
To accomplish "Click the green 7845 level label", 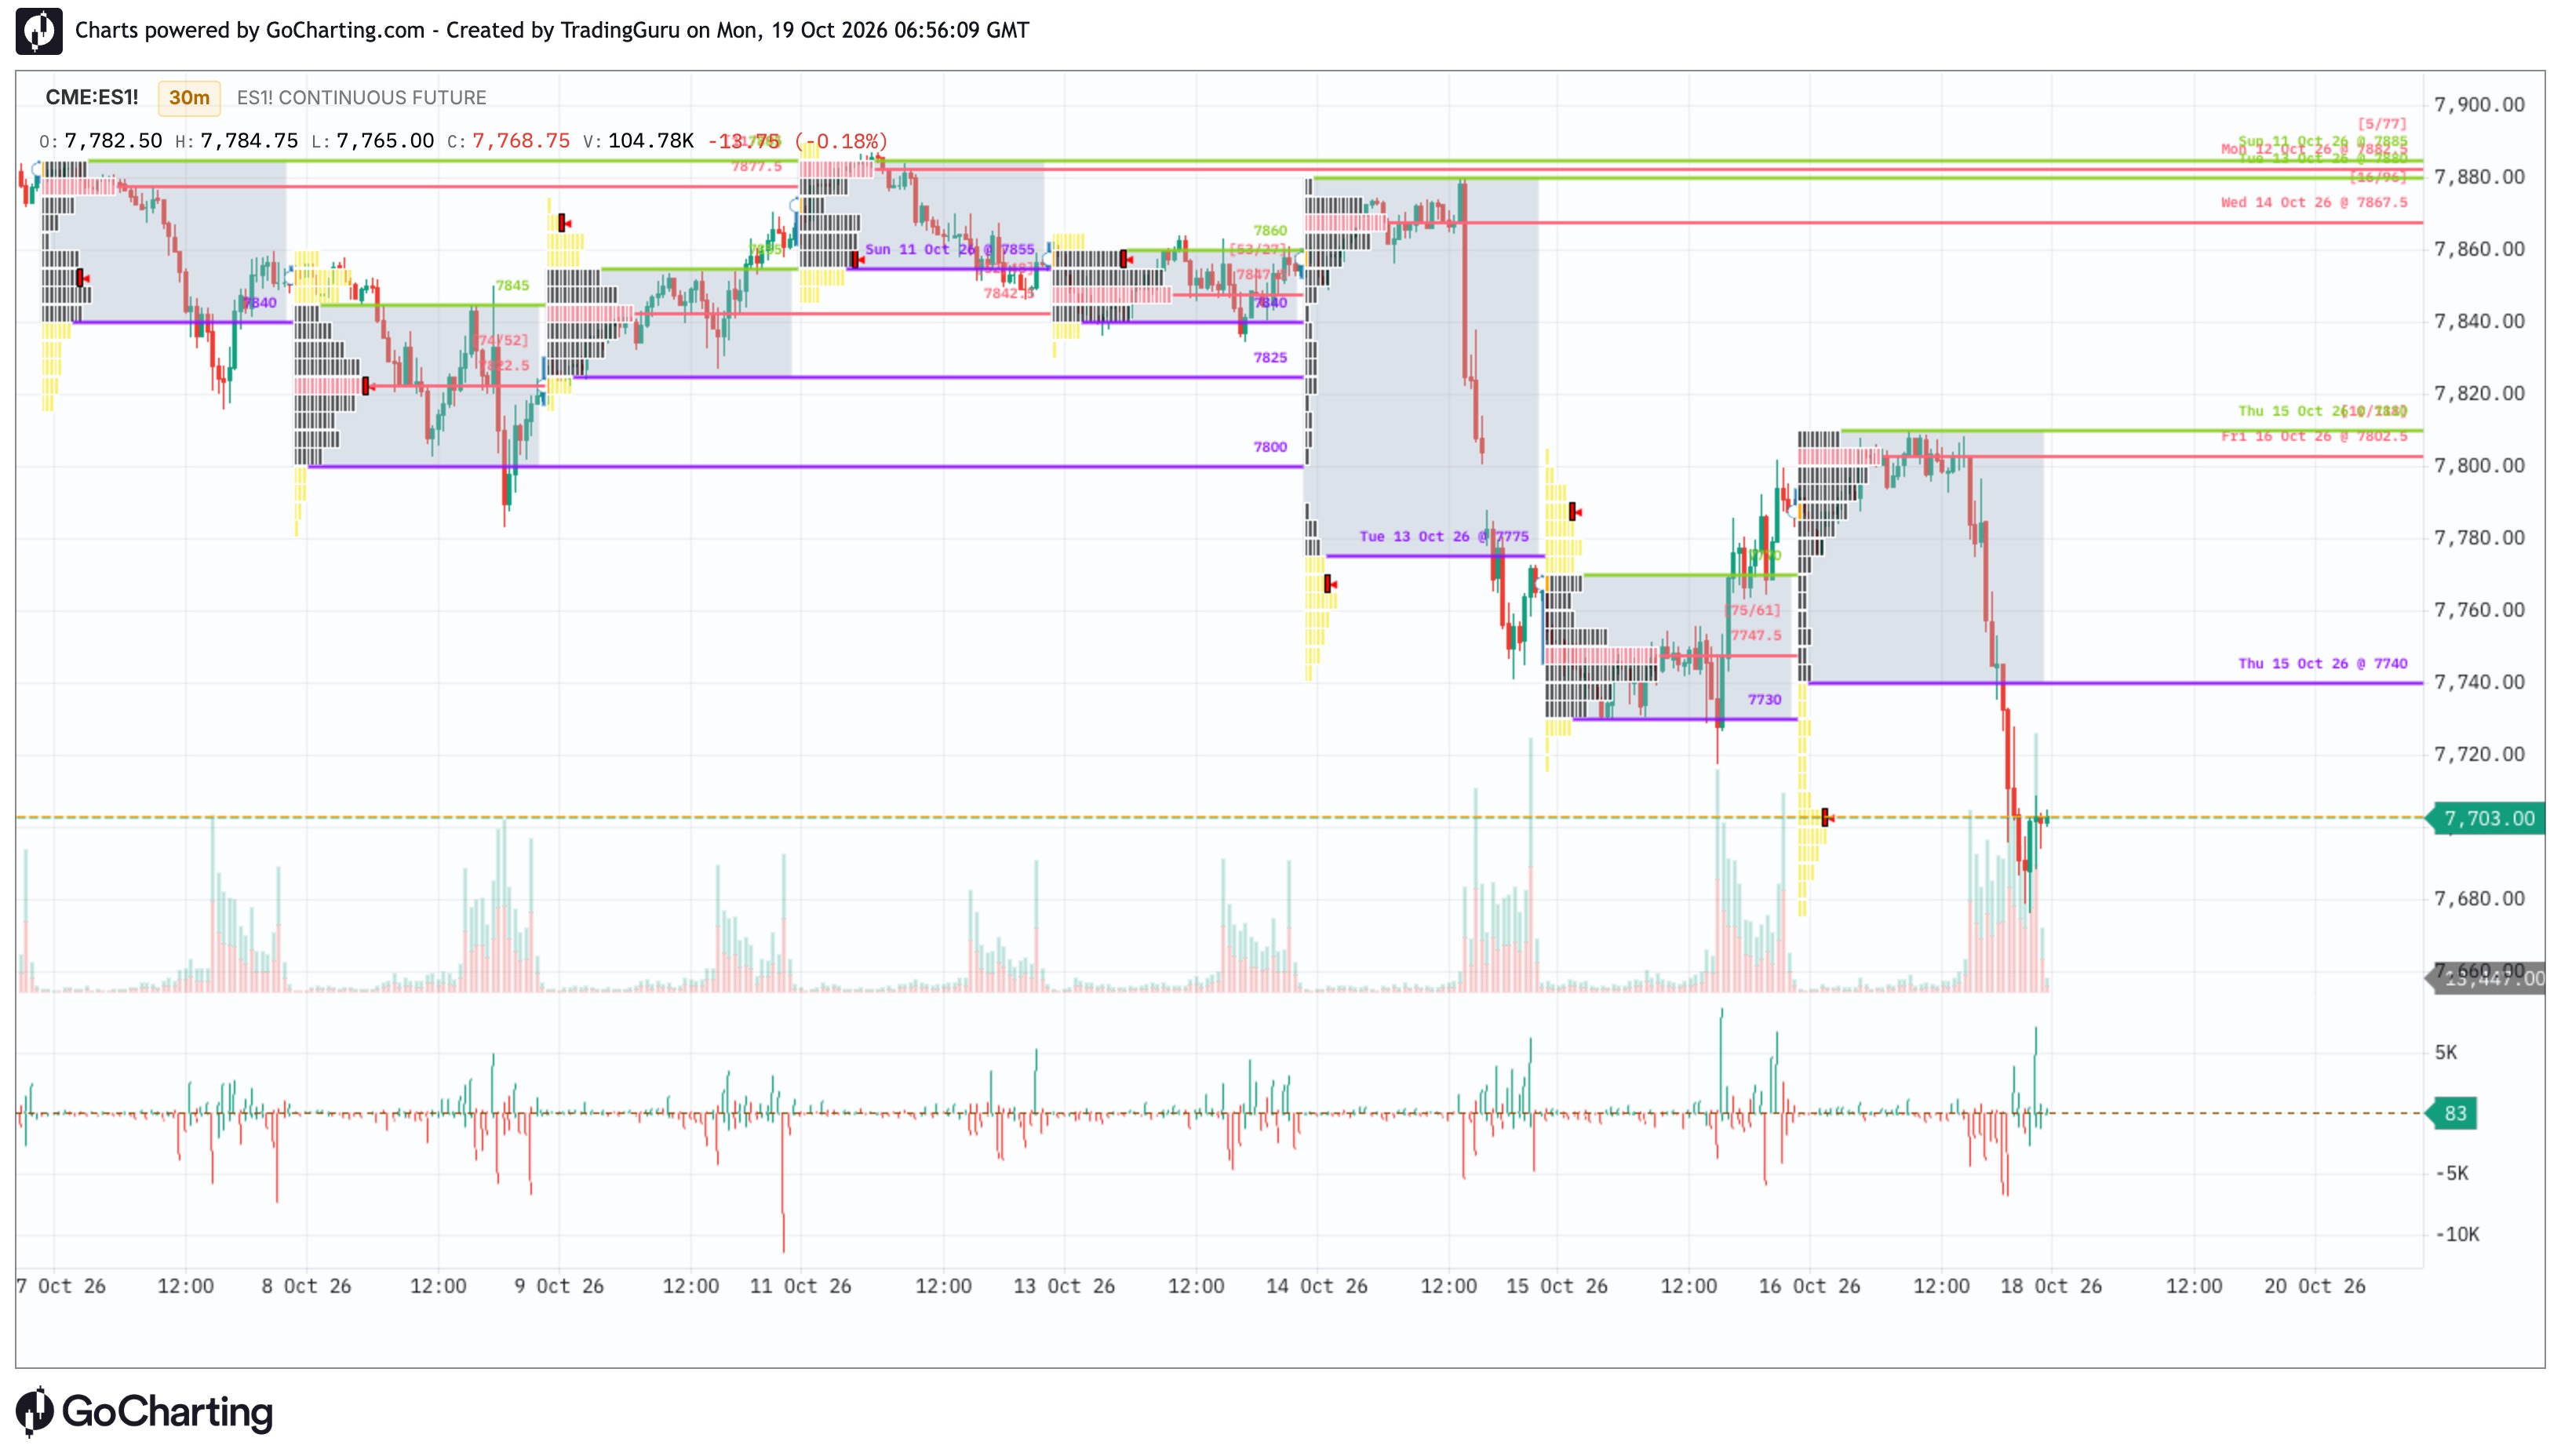I will 512,286.
